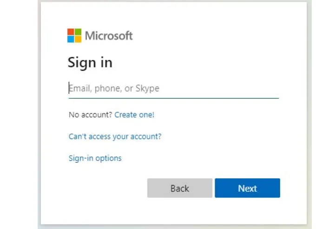Click the Microsoft wordmark text

(109, 36)
